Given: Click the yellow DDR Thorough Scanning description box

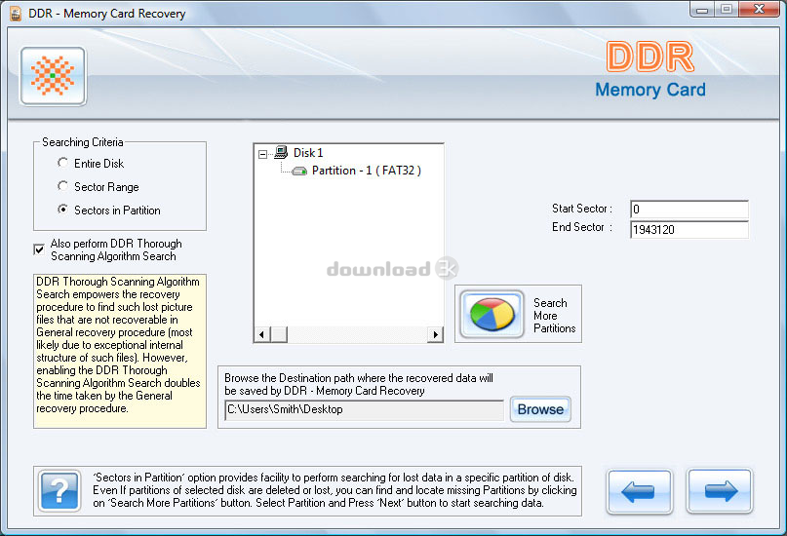Looking at the screenshot, I should 119,351.
